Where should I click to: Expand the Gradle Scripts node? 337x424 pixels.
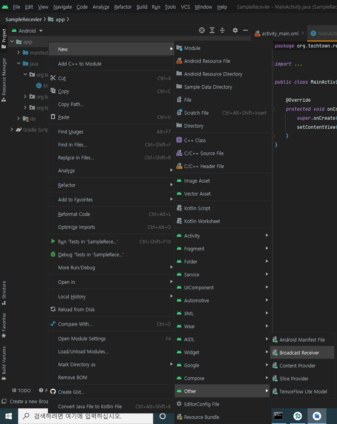[x=12, y=130]
